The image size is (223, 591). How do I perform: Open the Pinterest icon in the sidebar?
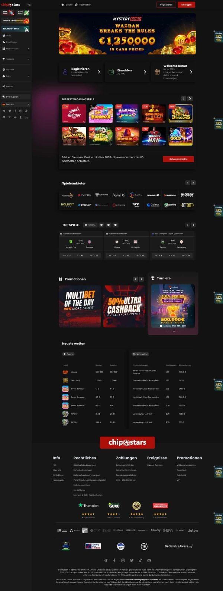(10, 117)
